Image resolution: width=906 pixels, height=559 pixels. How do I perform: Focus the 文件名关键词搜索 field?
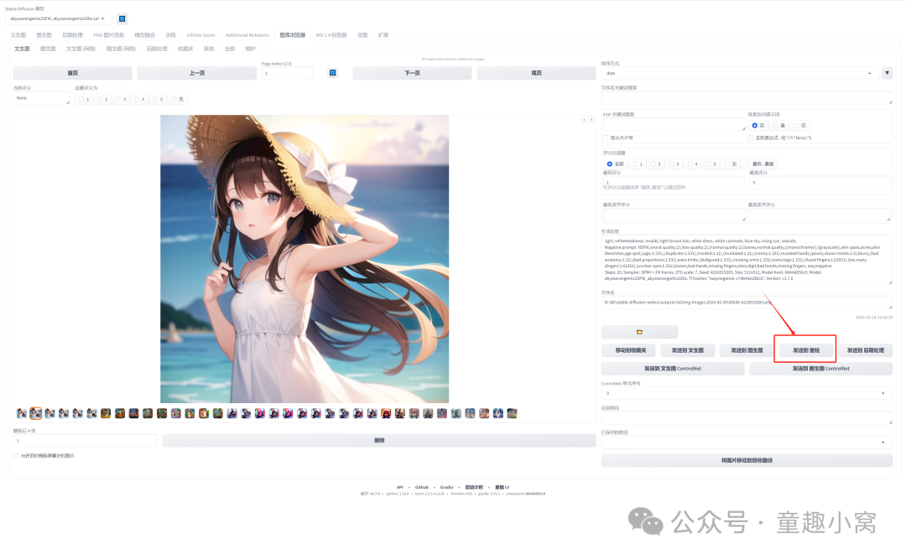pos(747,98)
